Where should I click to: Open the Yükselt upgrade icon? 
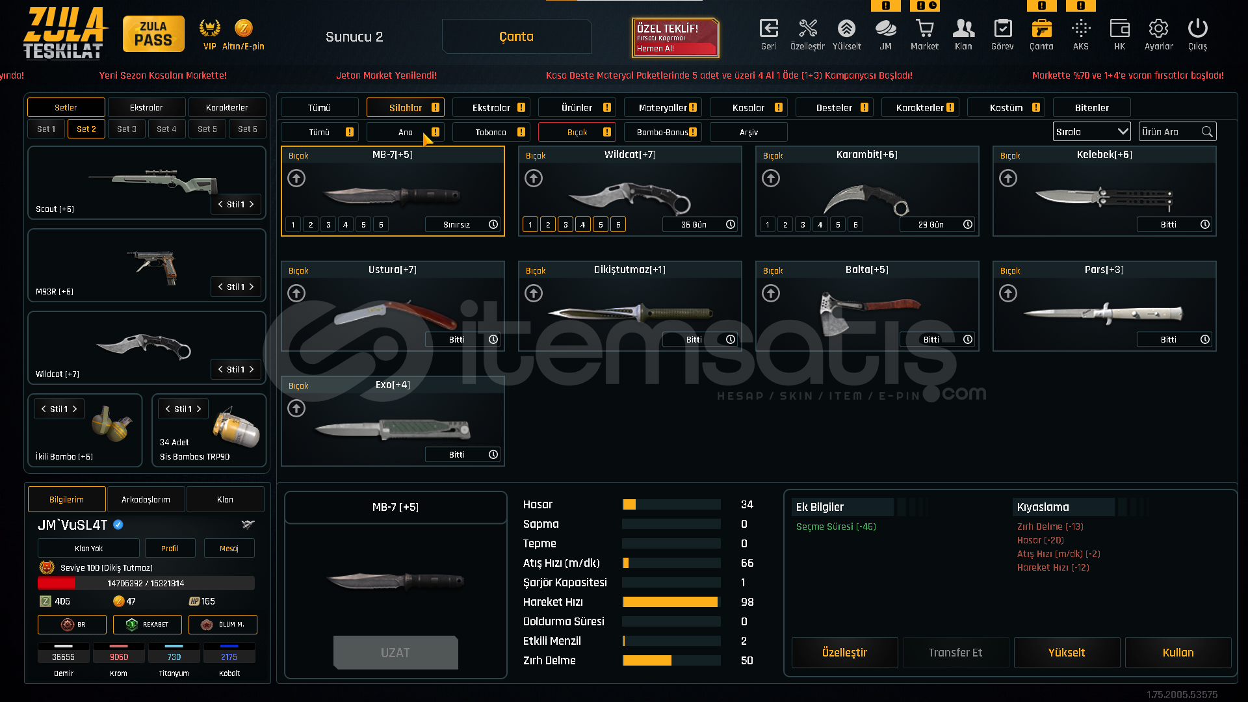point(846,29)
